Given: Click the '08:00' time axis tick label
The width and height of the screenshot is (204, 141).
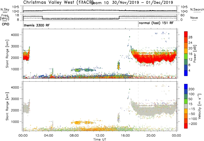Looking at the screenshot, I should point(74,136).
